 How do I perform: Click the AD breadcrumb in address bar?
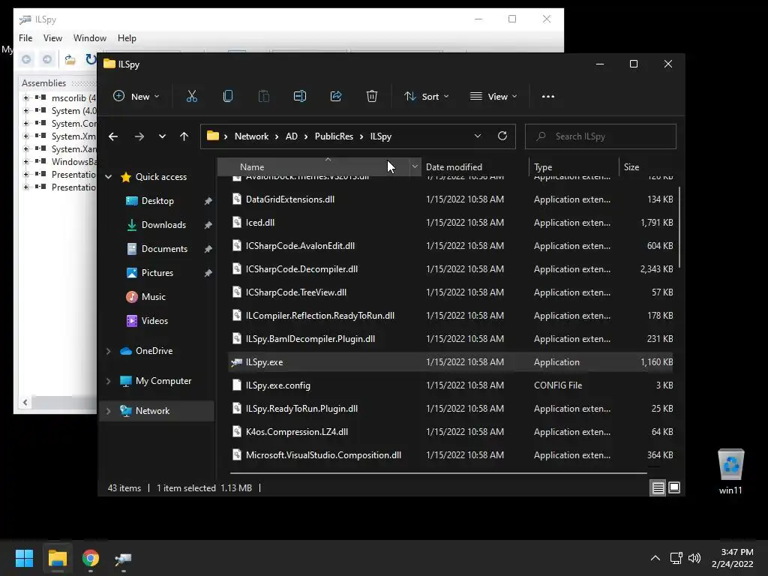(x=292, y=136)
